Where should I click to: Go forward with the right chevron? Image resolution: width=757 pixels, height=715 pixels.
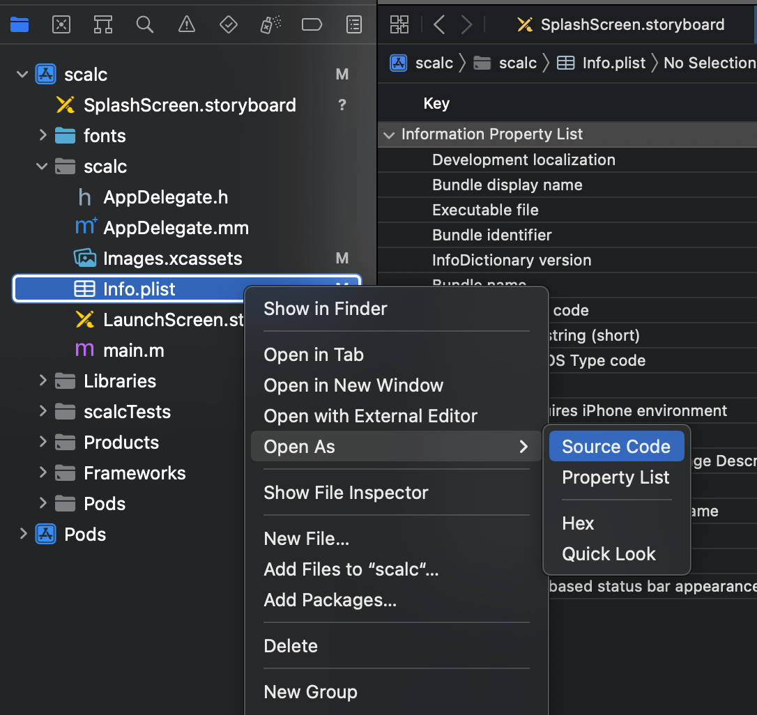466,24
